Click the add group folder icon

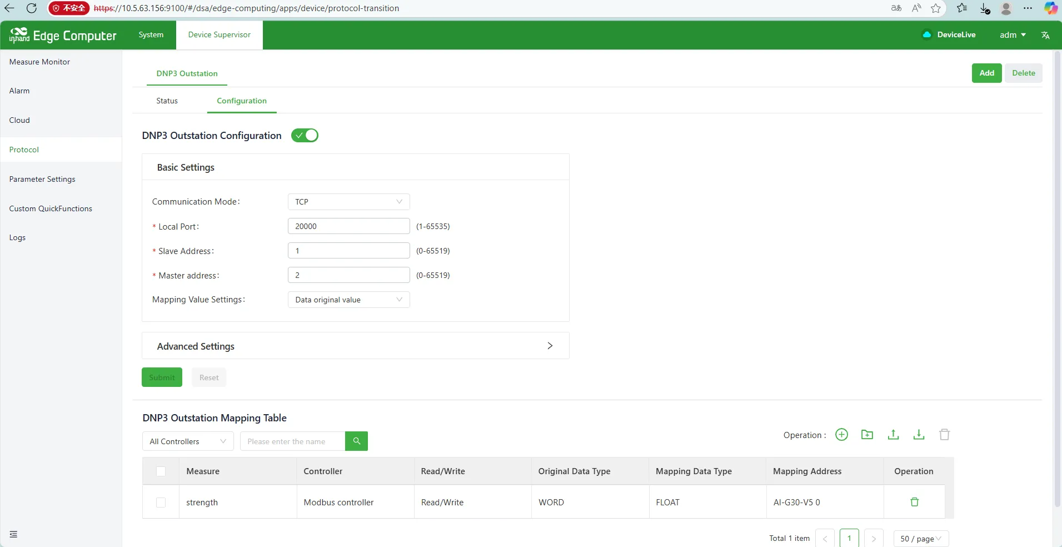point(867,435)
